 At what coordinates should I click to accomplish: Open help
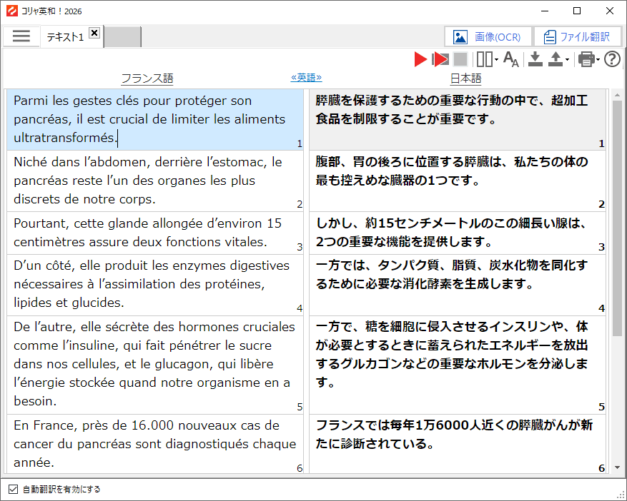pos(612,59)
